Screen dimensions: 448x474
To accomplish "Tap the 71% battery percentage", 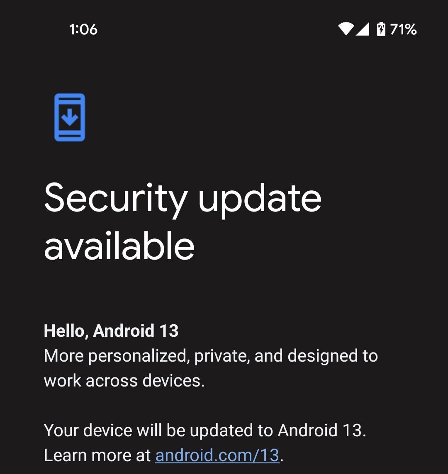I will (x=403, y=29).
